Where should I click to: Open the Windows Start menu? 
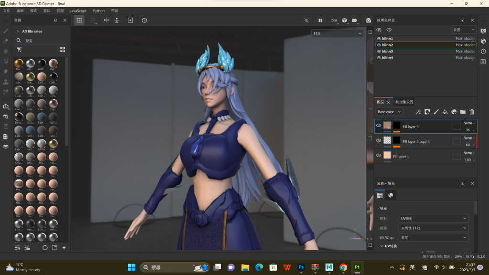pyautogui.click(x=132, y=267)
